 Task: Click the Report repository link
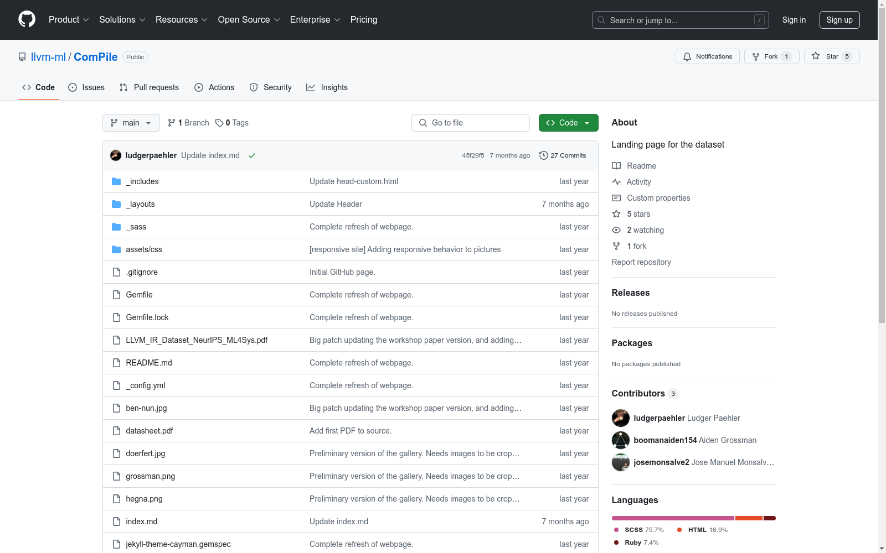coord(641,262)
